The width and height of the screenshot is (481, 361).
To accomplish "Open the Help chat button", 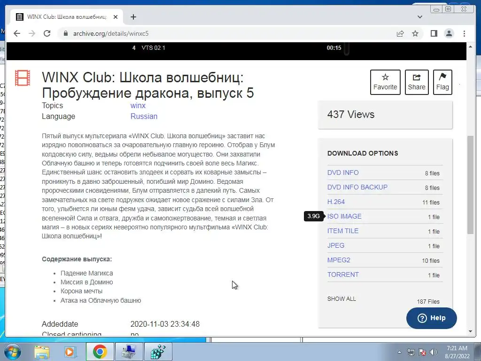I will pos(431,318).
